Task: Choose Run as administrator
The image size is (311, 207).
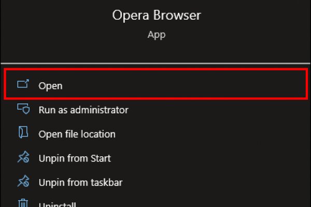Action: point(83,110)
